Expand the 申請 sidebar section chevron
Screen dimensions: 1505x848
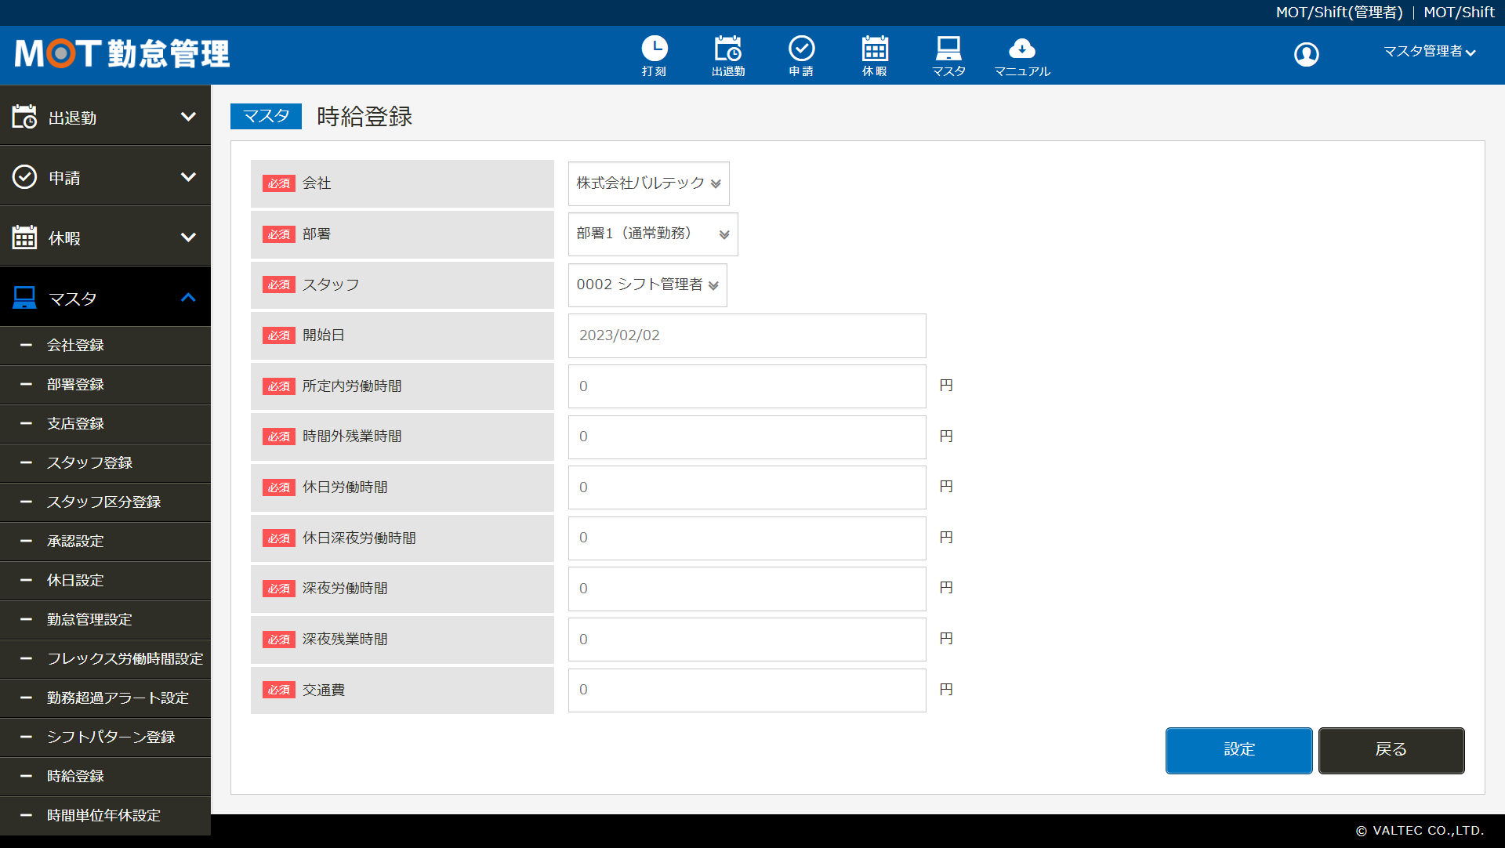pyautogui.click(x=188, y=177)
